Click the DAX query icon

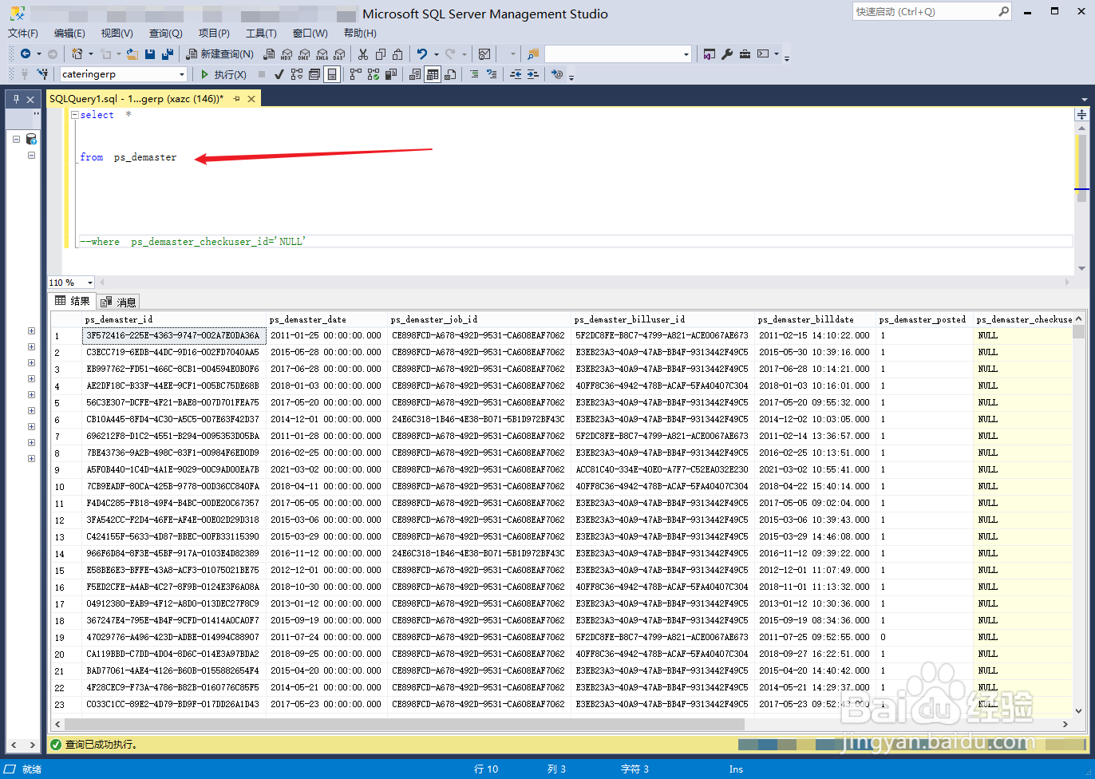(338, 54)
